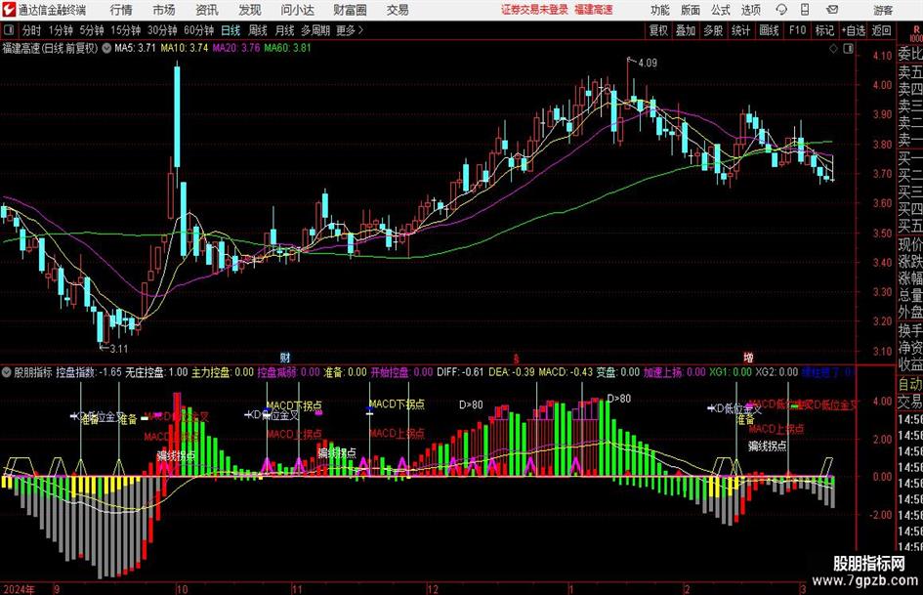
Task: Click the red 福建高速 stock name link
Action: [594, 10]
